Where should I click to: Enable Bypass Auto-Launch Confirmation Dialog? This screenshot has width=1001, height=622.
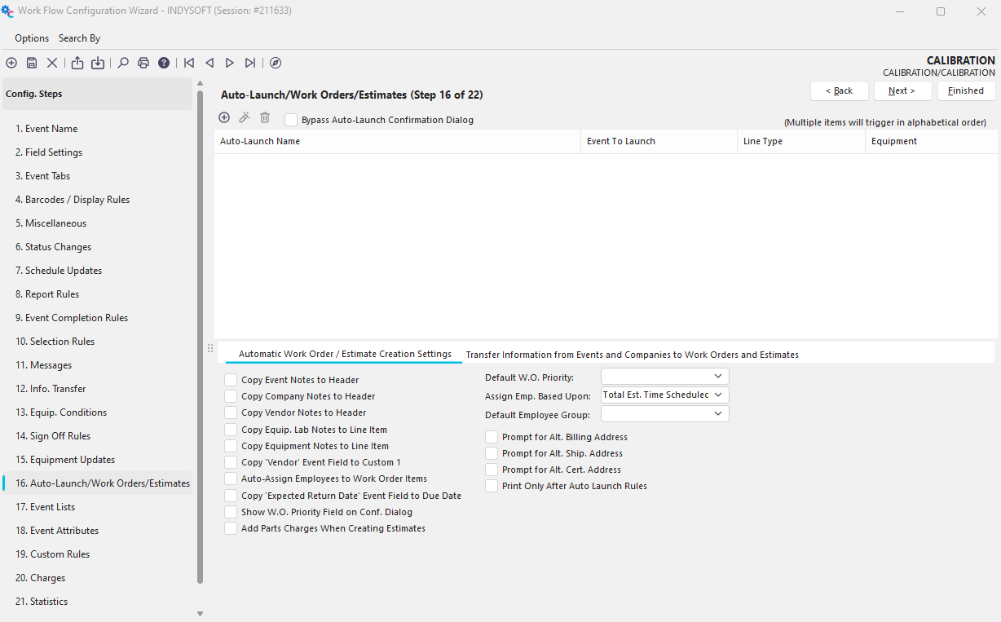point(291,120)
